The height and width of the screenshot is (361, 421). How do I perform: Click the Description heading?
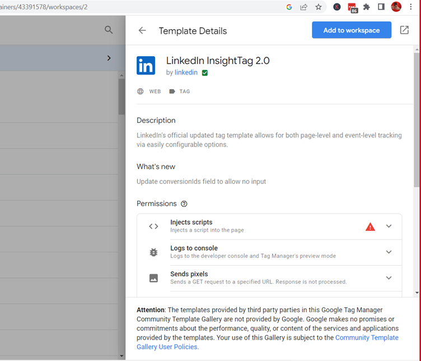[156, 120]
